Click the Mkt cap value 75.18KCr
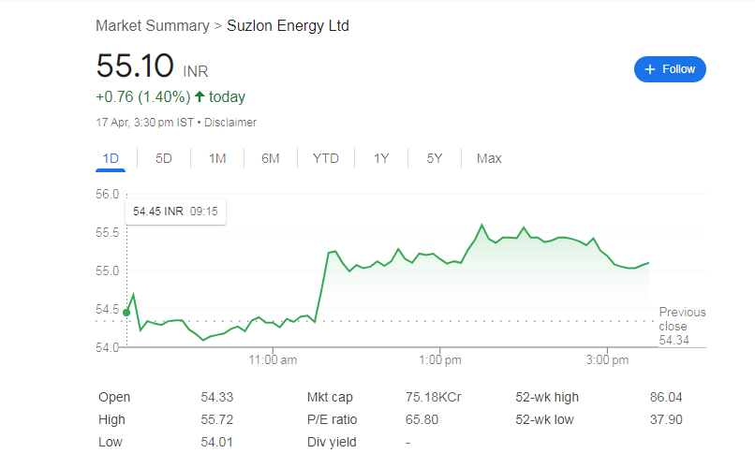Image resolution: width=755 pixels, height=468 pixels. click(434, 397)
